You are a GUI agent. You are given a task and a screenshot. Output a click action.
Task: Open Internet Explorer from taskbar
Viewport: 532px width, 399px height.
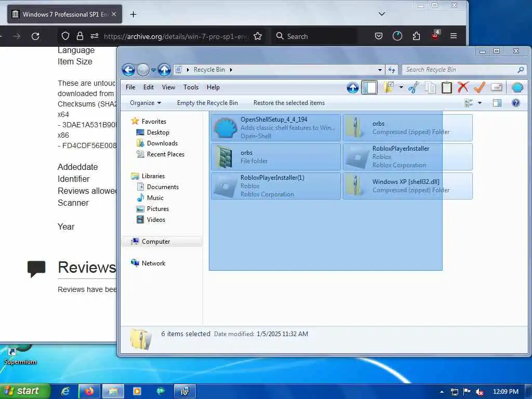[65, 391]
